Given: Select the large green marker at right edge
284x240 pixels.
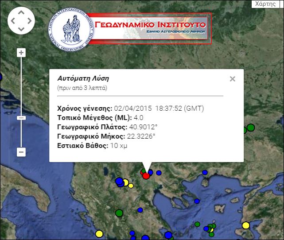Looking at the screenshot, I should pos(251,128).
